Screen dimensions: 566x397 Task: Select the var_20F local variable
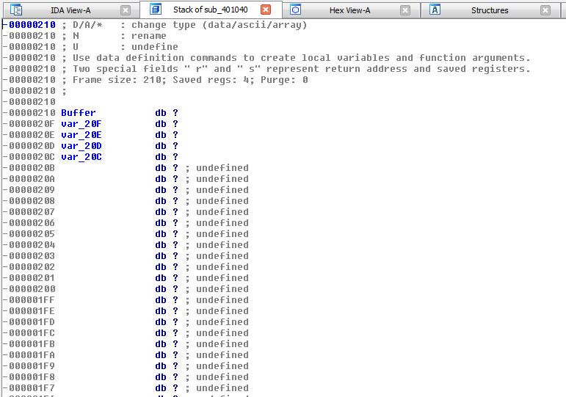(x=81, y=124)
